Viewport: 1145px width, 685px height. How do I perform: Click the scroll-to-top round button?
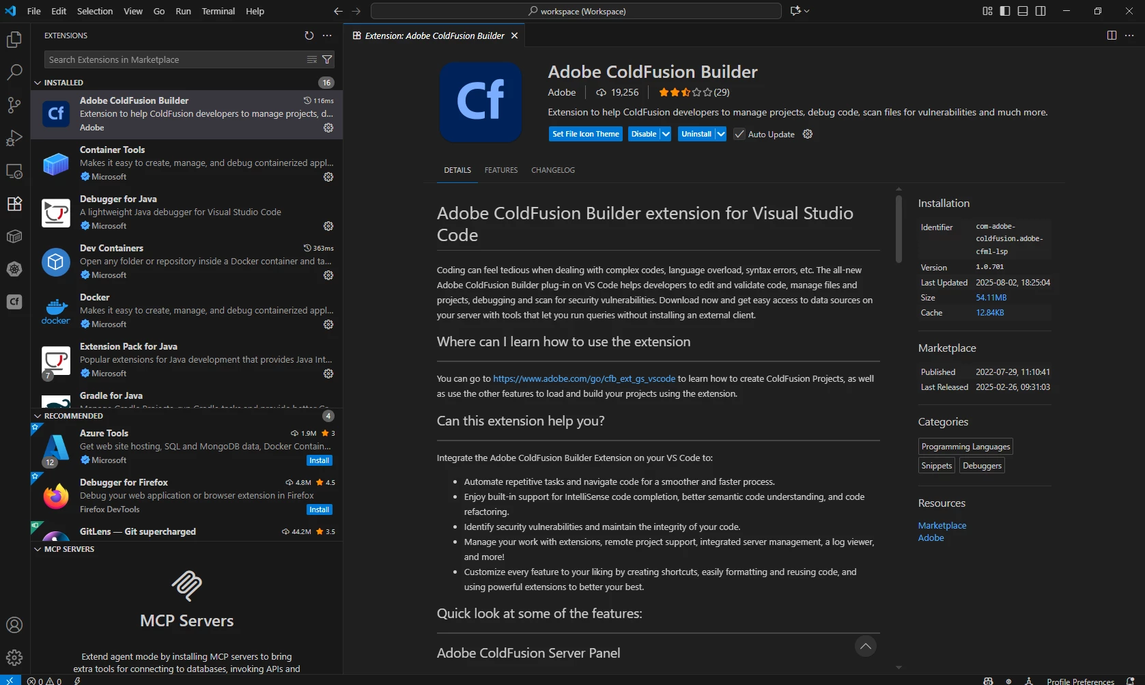pyautogui.click(x=866, y=646)
